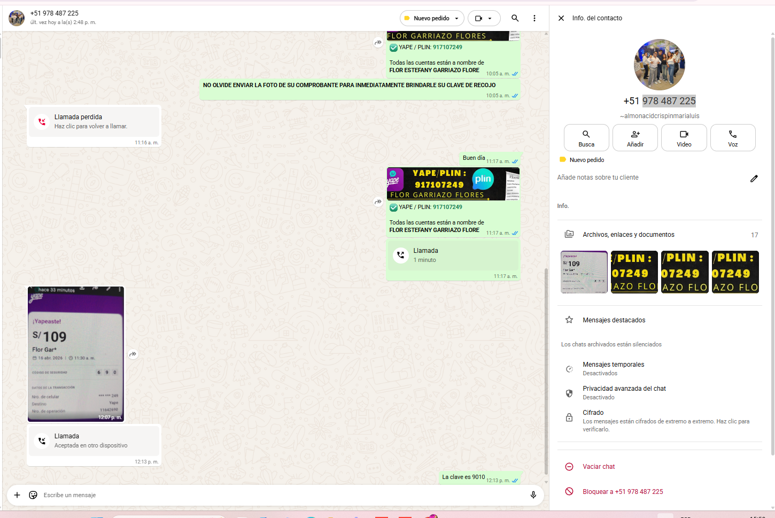775x518 pixels.
Task: Open the three-dot chat menu
Action: 534,18
